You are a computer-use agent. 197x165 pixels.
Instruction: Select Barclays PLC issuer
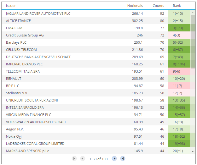pyautogui.click(x=16, y=42)
